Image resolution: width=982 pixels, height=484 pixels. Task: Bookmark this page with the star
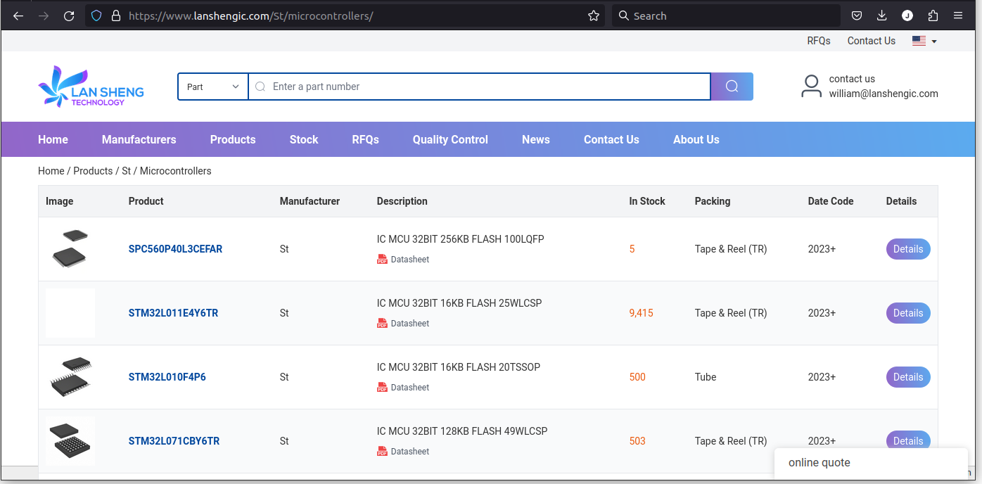tap(594, 15)
